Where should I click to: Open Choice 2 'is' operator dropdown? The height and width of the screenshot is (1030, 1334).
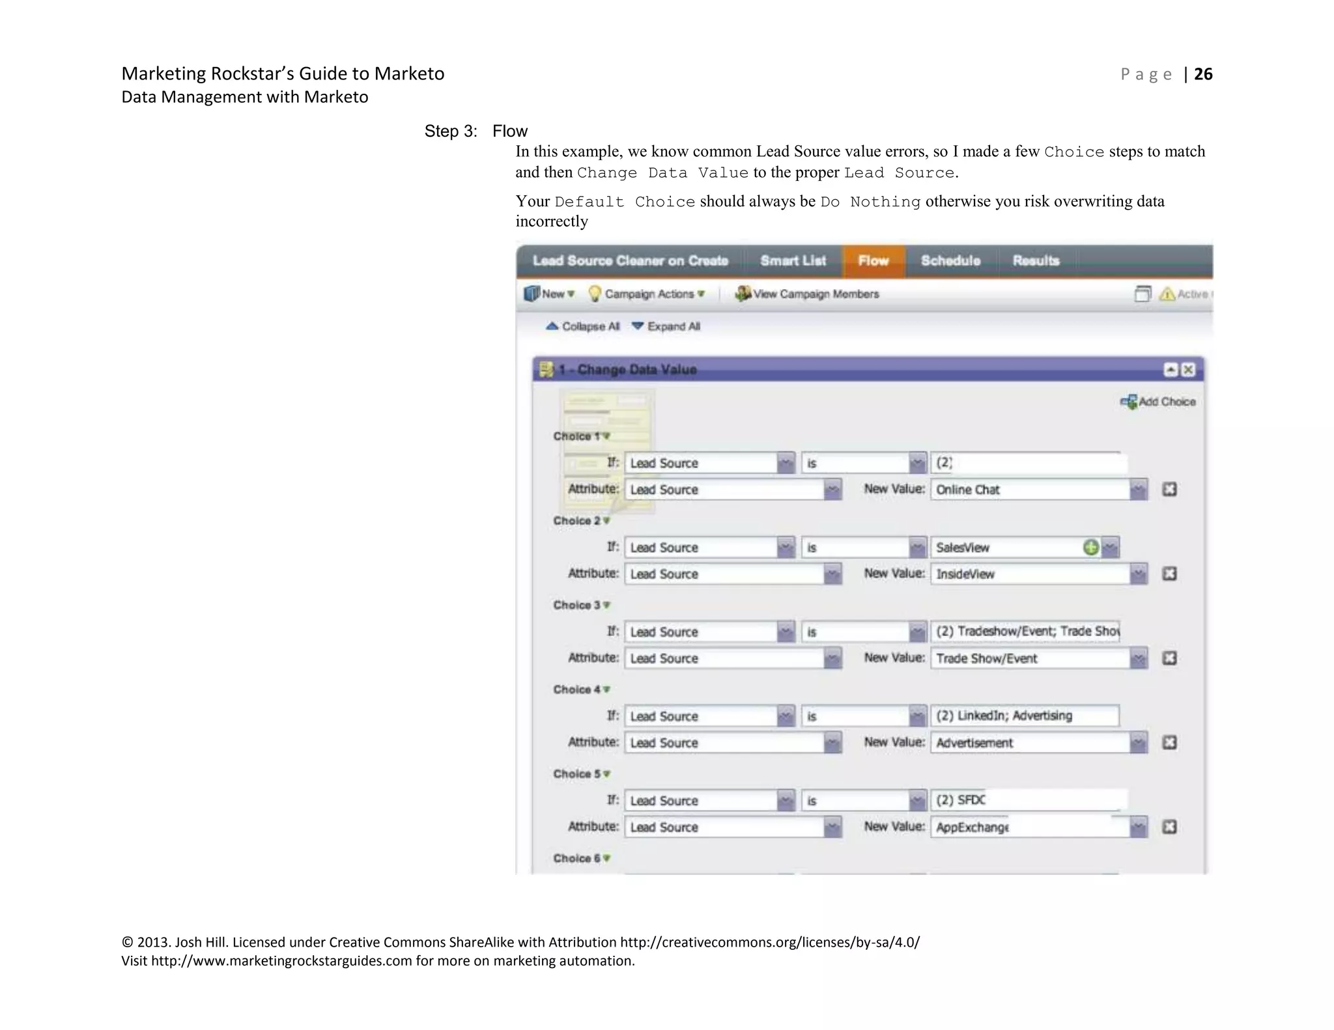click(917, 548)
